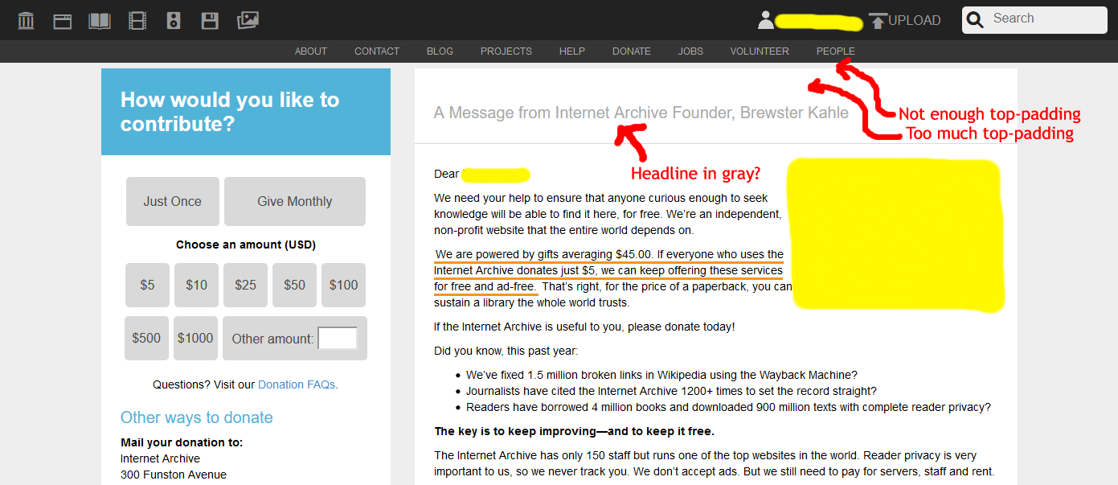Click the search magnifier icon
Screen dimensions: 1118x485
[x=975, y=20]
